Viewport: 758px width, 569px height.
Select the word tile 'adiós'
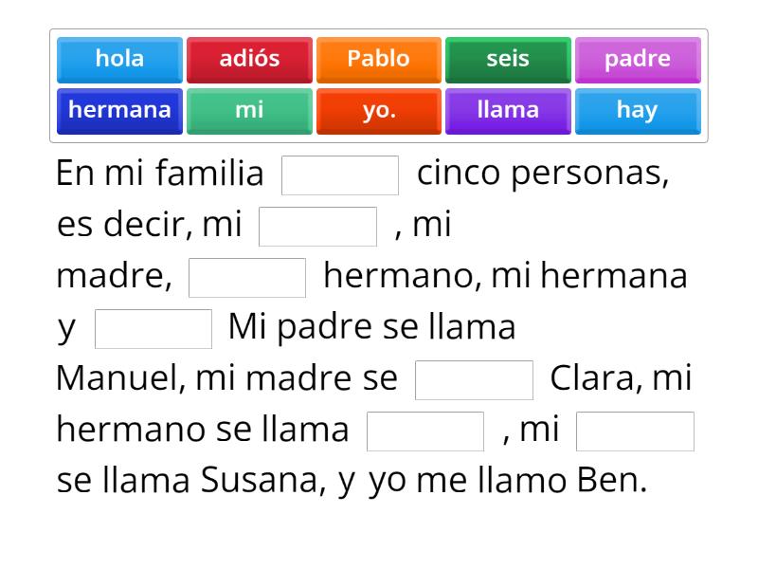248,59
